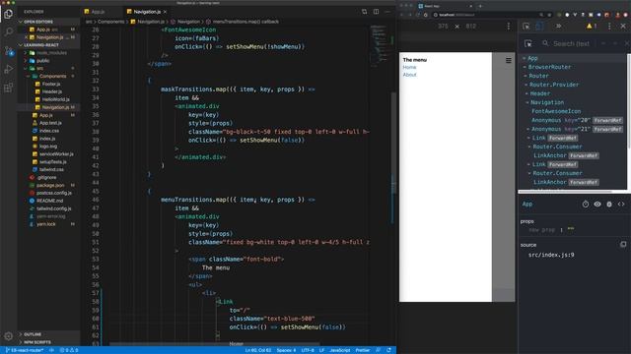Open setupTests.js in the explorer
631x354 pixels.
52,161
